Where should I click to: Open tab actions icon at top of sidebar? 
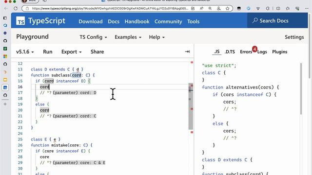pos(5,18)
